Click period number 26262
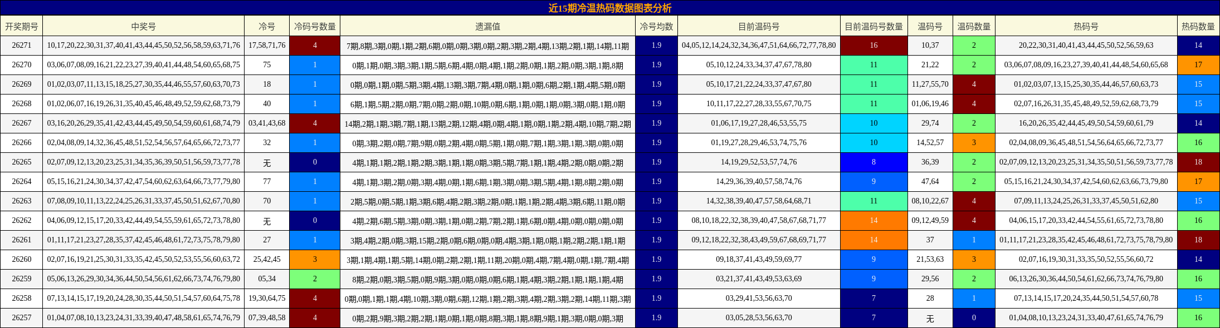 (x=22, y=221)
